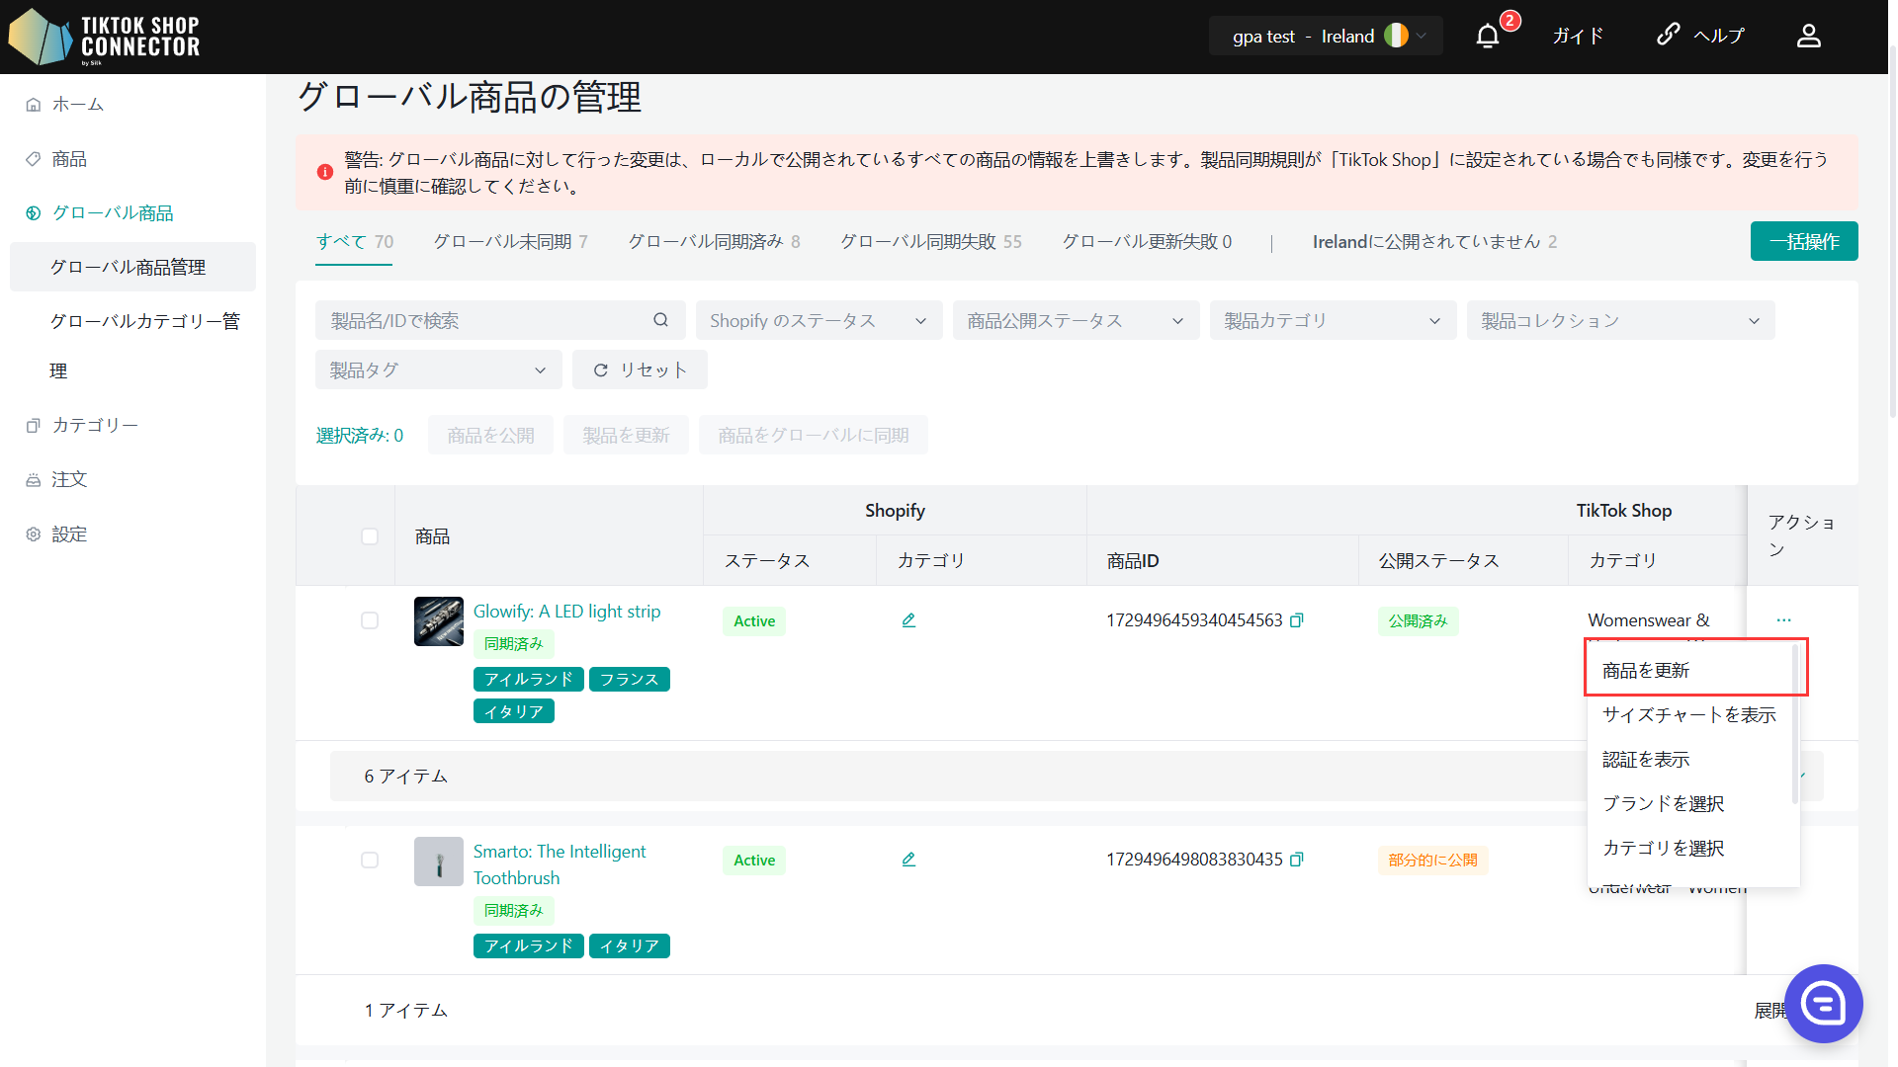Click the help link icon

click(x=1669, y=35)
